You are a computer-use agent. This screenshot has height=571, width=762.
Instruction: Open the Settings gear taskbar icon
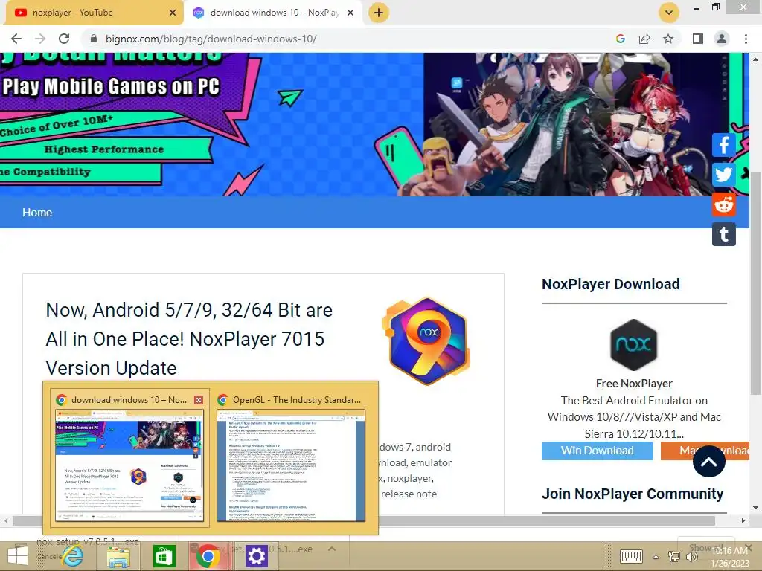coord(256,556)
